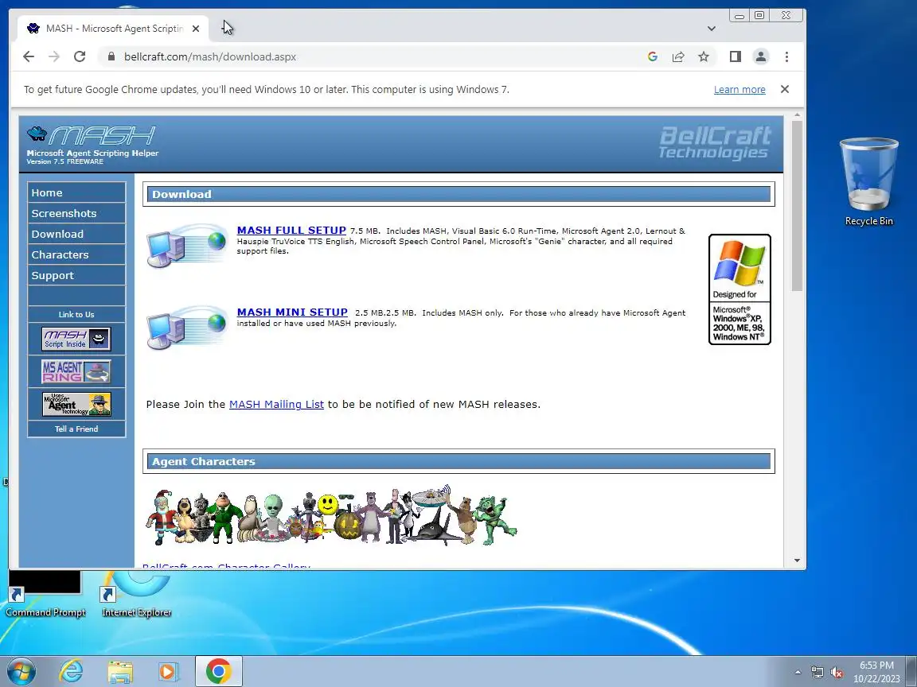The width and height of the screenshot is (917, 687).
Task: Click the address bar URL
Action: coord(210,56)
